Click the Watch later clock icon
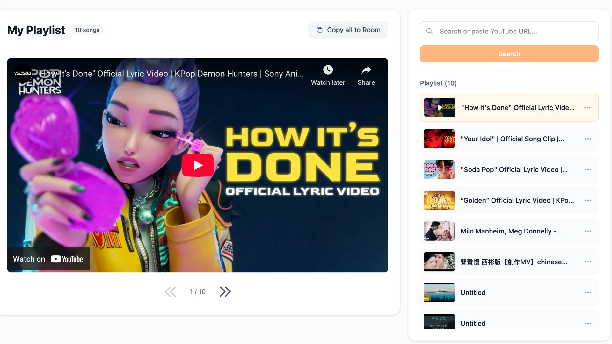The image size is (612, 344). [328, 70]
